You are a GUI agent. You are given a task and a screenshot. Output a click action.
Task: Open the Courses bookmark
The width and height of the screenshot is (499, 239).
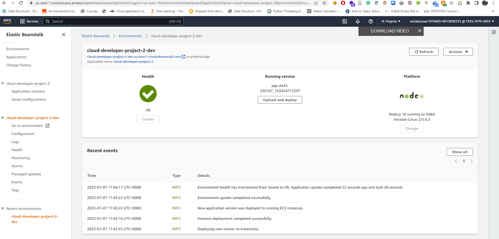(89, 11)
